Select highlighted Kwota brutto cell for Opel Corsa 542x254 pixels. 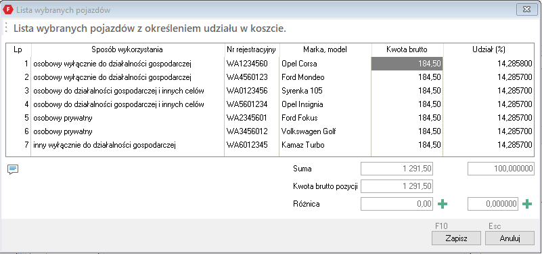tap(407, 64)
